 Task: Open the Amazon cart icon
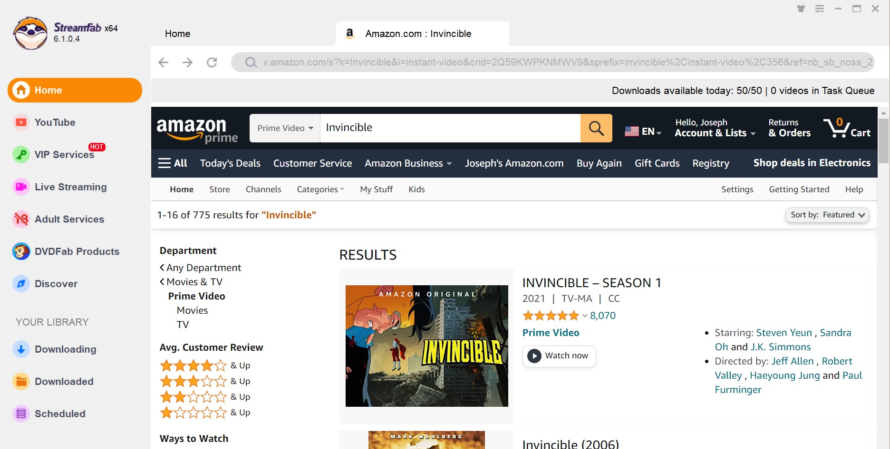[847, 128]
